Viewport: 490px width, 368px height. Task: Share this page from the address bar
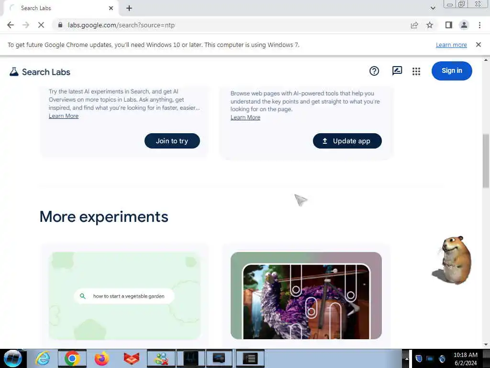414,25
